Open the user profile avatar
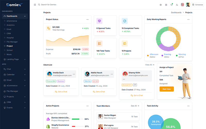206x129 pixels. [188, 5]
